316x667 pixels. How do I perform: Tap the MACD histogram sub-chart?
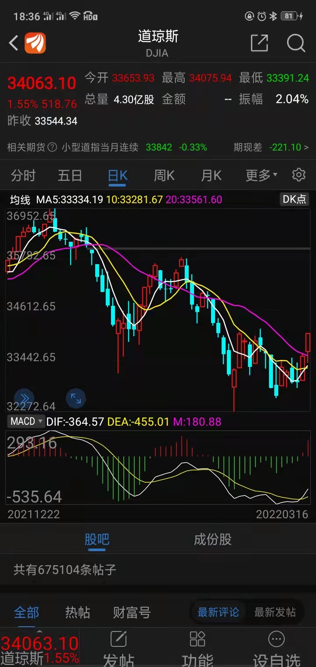click(x=158, y=467)
